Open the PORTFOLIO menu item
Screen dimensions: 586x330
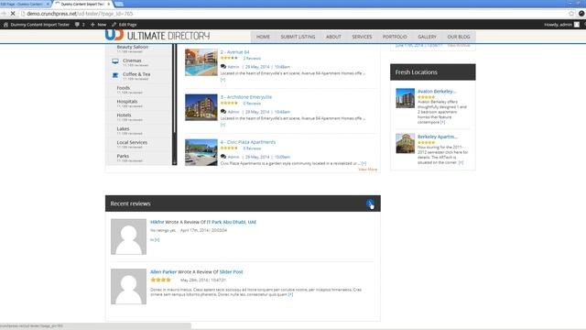(395, 37)
